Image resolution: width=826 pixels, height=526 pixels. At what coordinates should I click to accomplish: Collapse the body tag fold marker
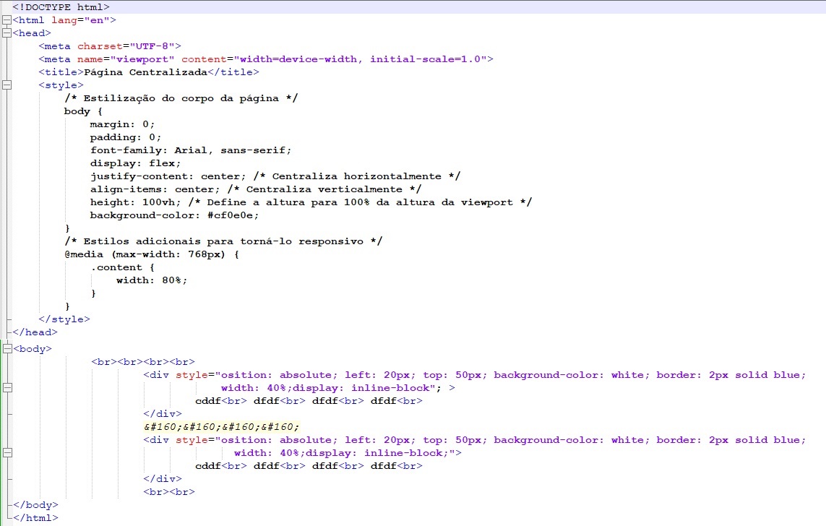click(7, 348)
